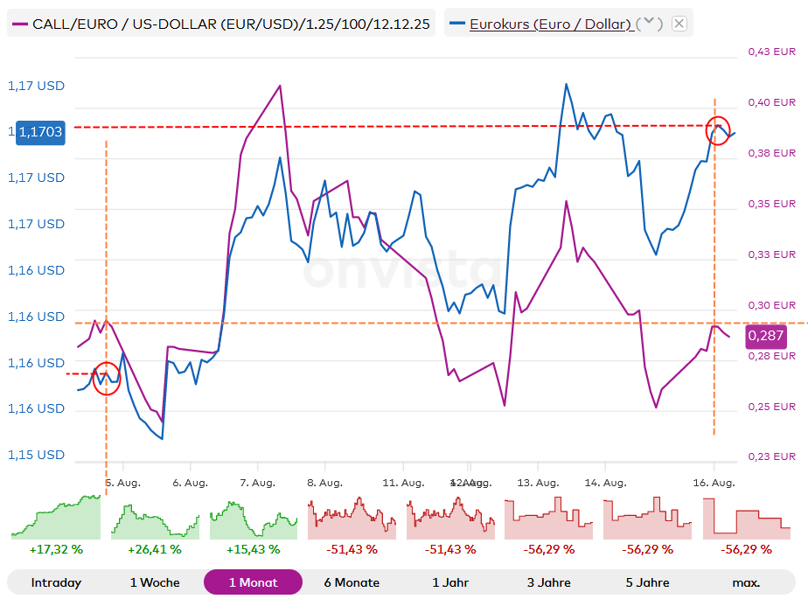Remove Eurokurs comparison with the X icon
The height and width of the screenshot is (613, 808).
pos(679,24)
